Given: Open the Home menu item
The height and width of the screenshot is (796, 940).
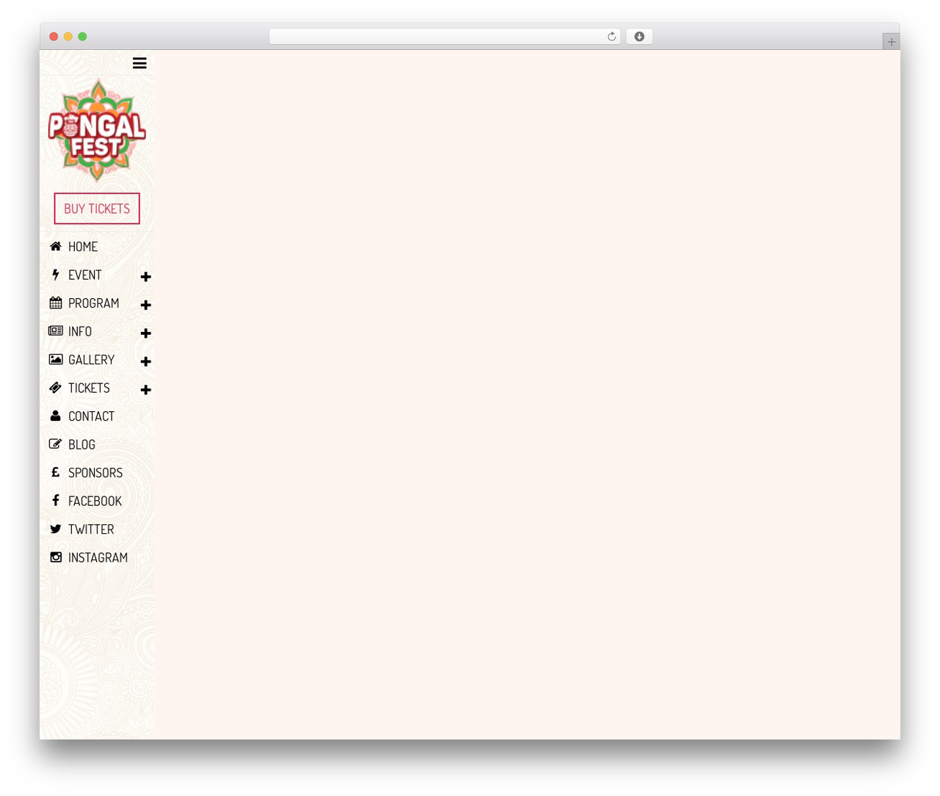Looking at the screenshot, I should [83, 247].
